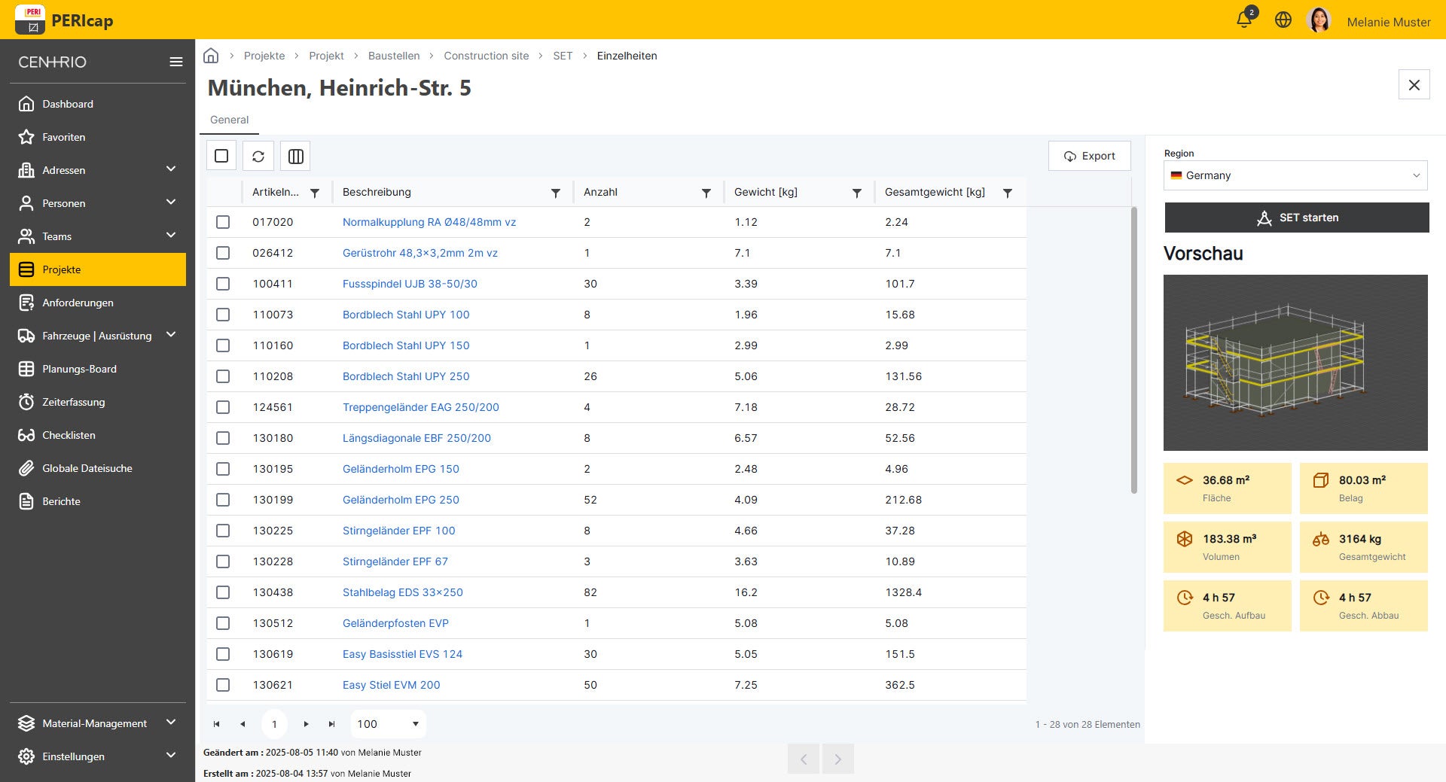Select the General tab
Viewport: 1446px width, 782px height.
229,120
